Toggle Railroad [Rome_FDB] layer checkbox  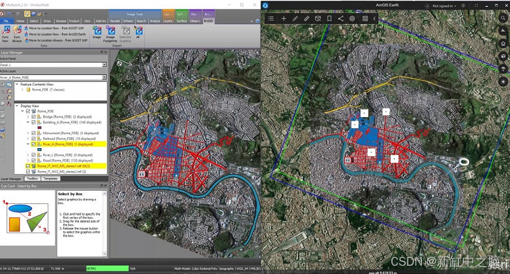pos(34,139)
